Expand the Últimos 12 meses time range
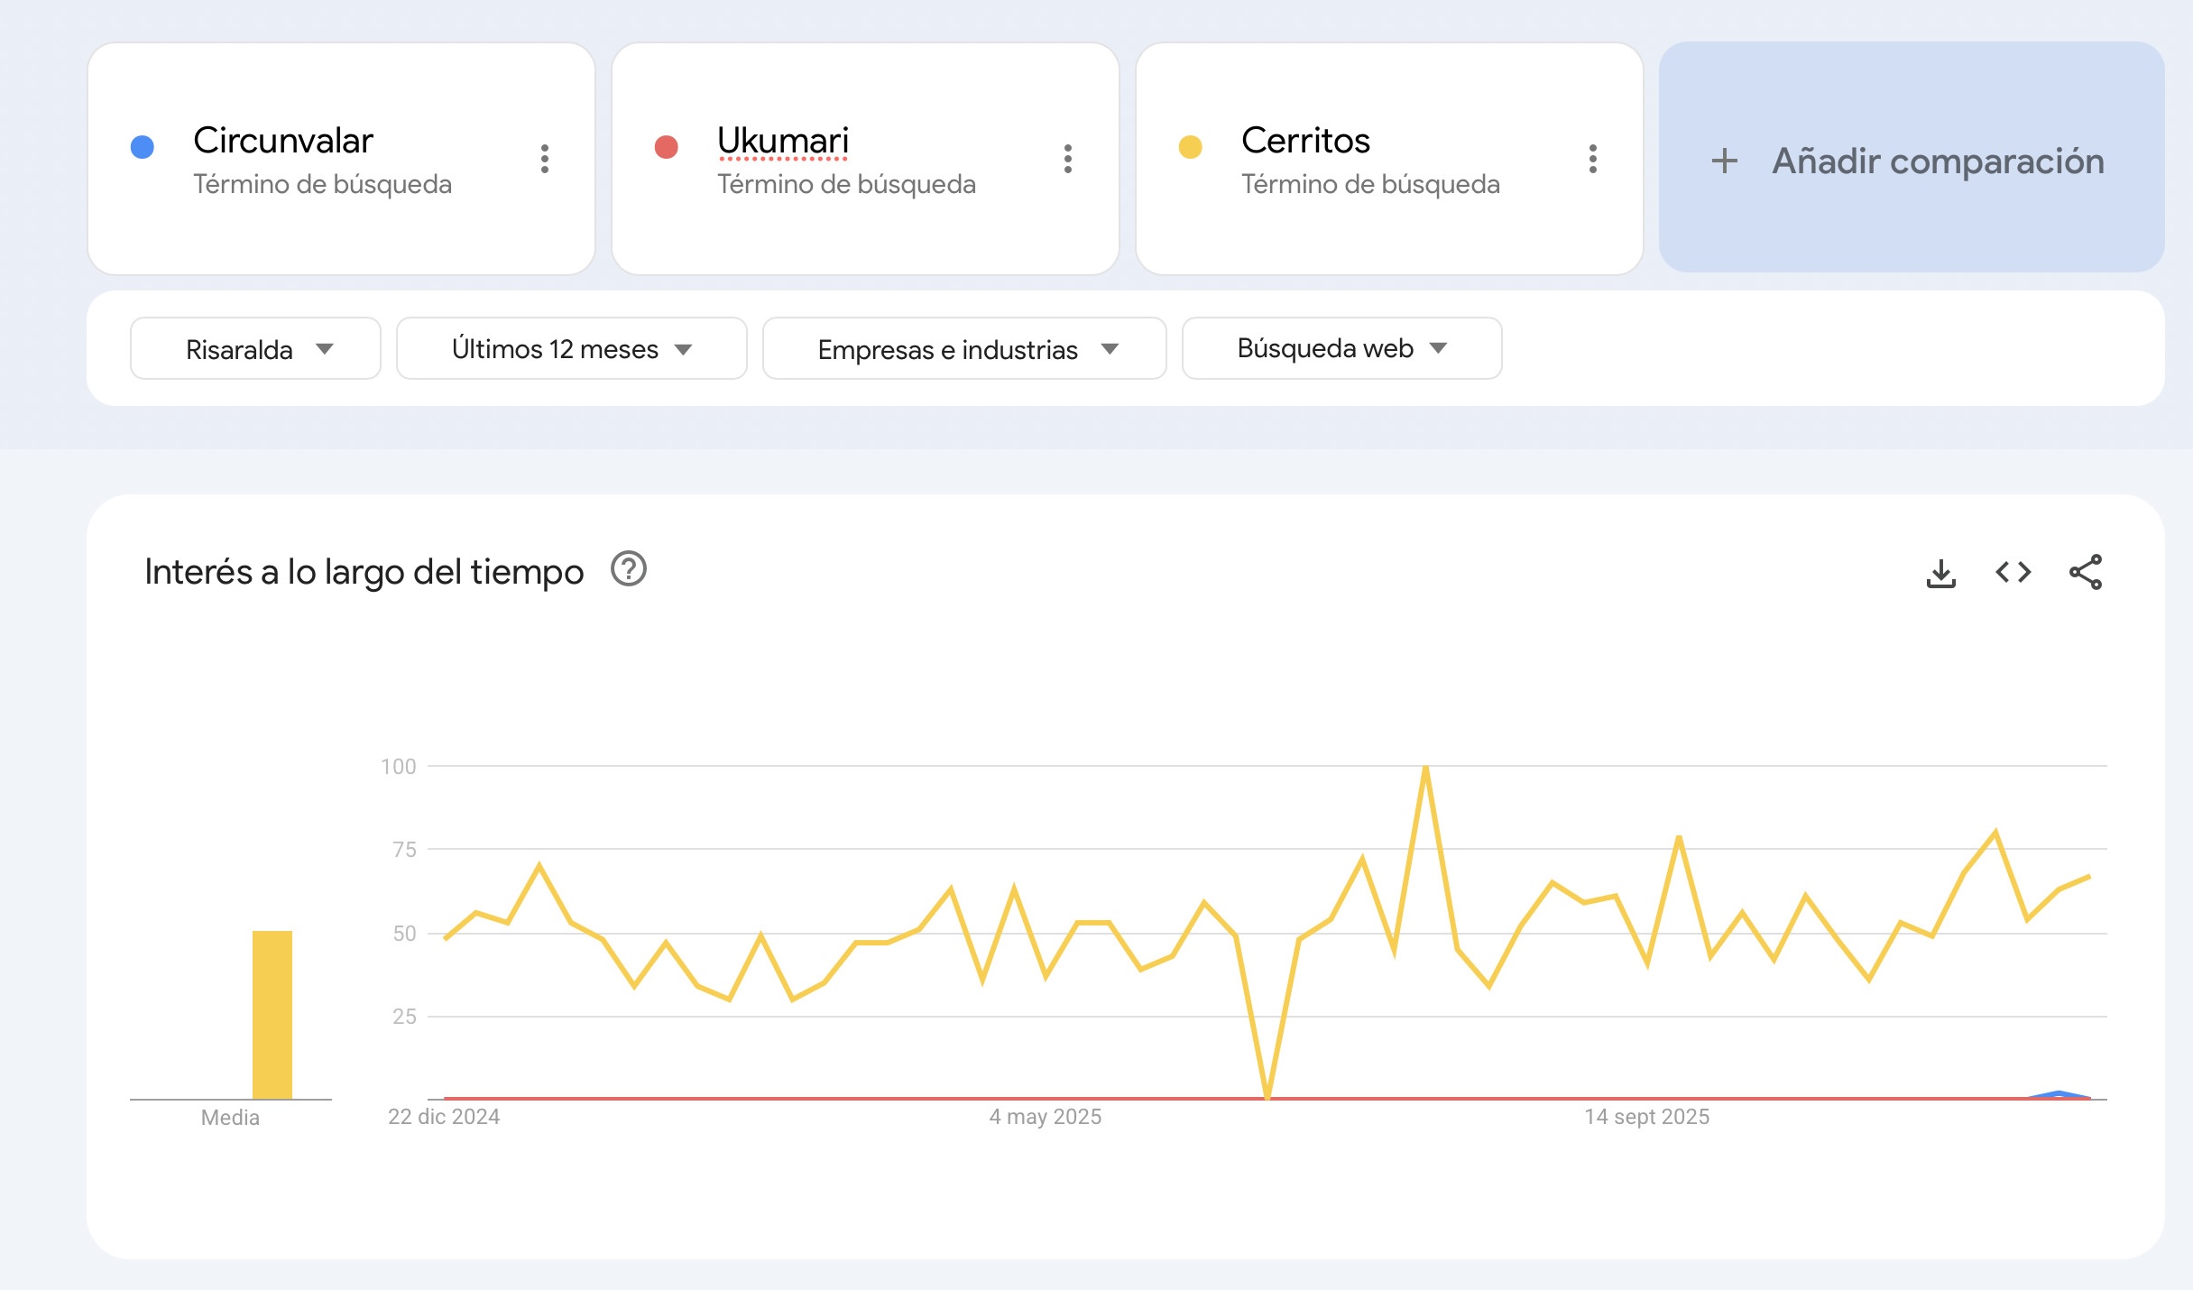The height and width of the screenshot is (1290, 2193). click(x=572, y=348)
